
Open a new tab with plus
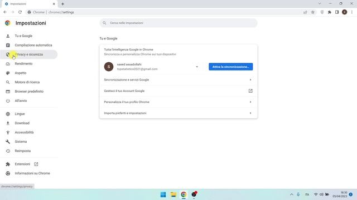pos(62,4)
